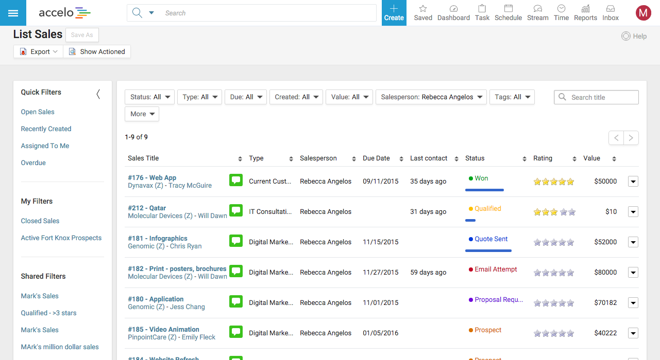
Task: Open the hamburger navigation menu
Action: point(13,13)
